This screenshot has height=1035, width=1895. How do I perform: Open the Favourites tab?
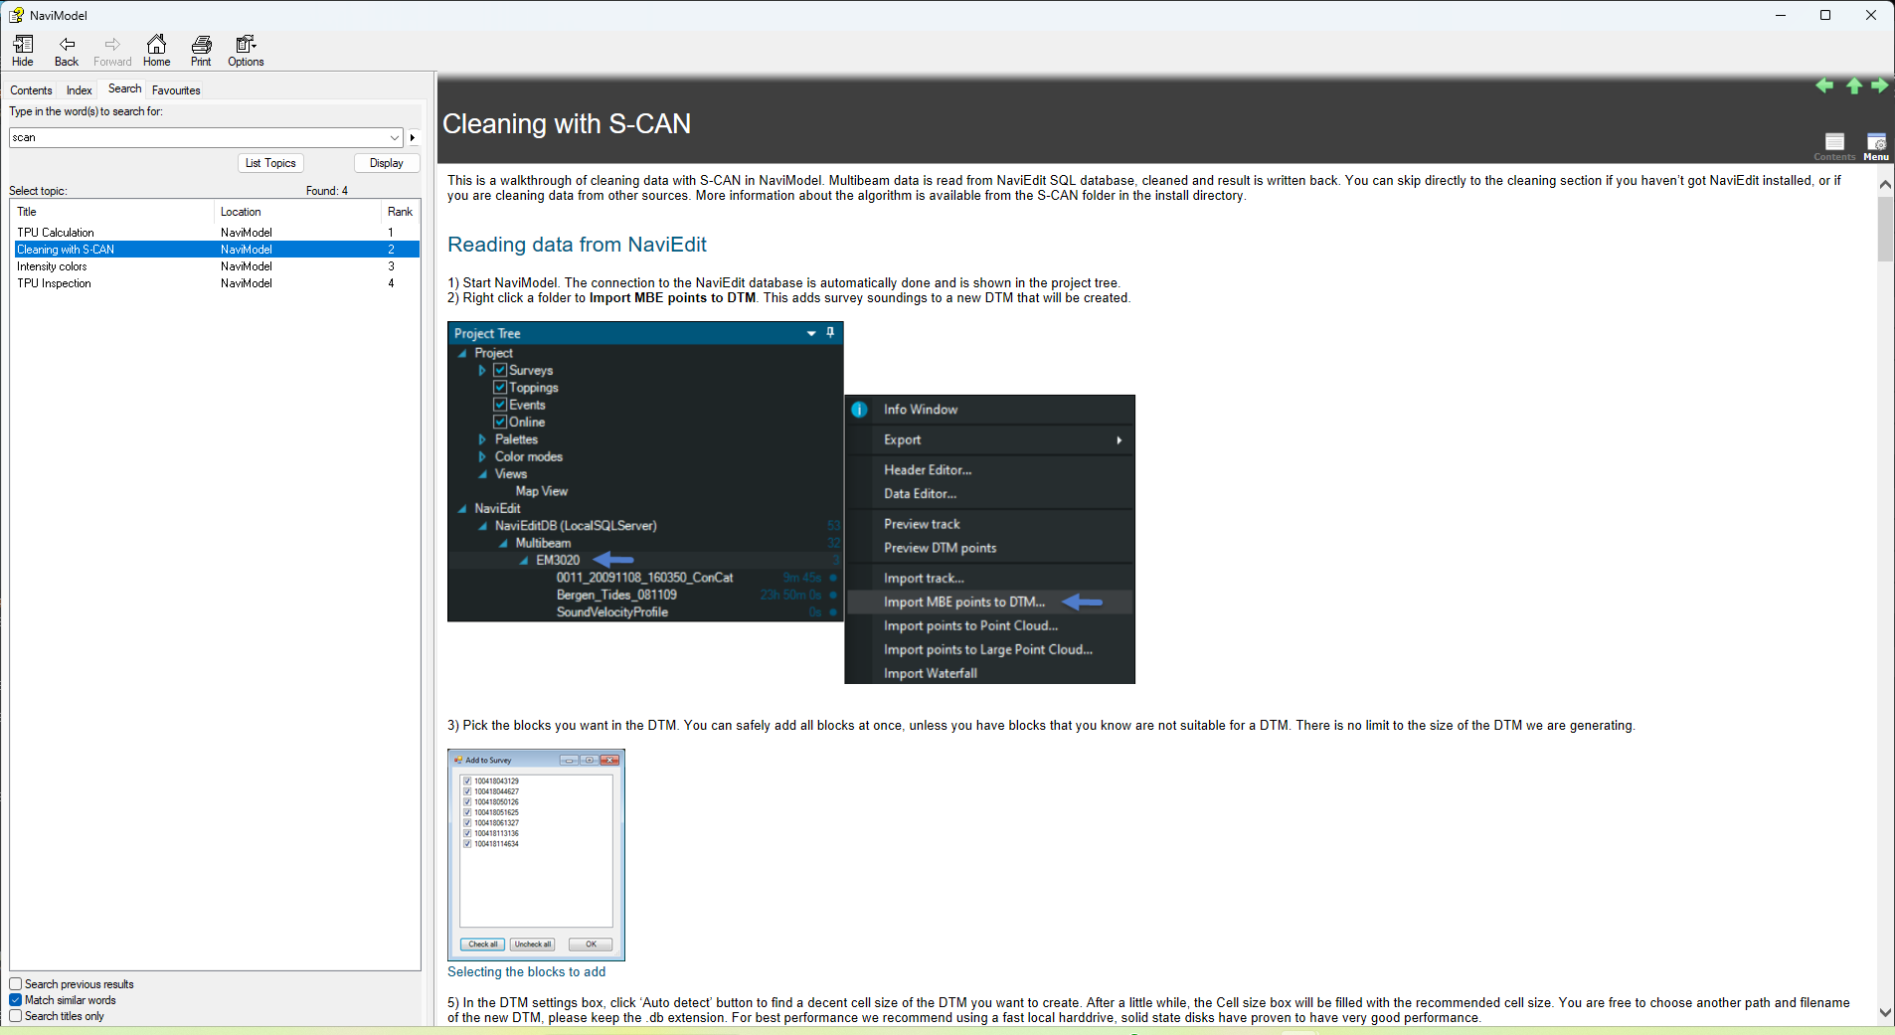click(x=176, y=90)
